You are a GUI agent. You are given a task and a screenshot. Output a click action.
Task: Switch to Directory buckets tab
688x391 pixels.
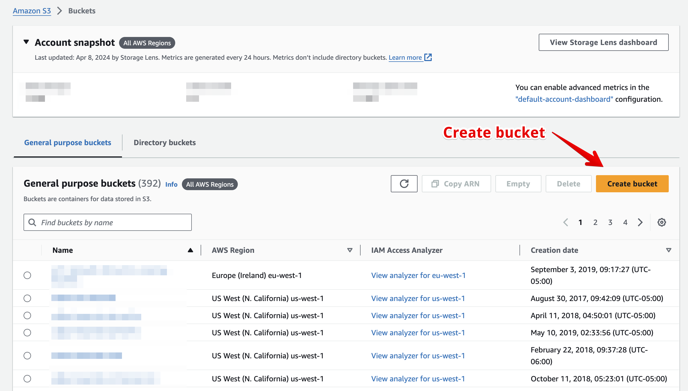(x=165, y=142)
